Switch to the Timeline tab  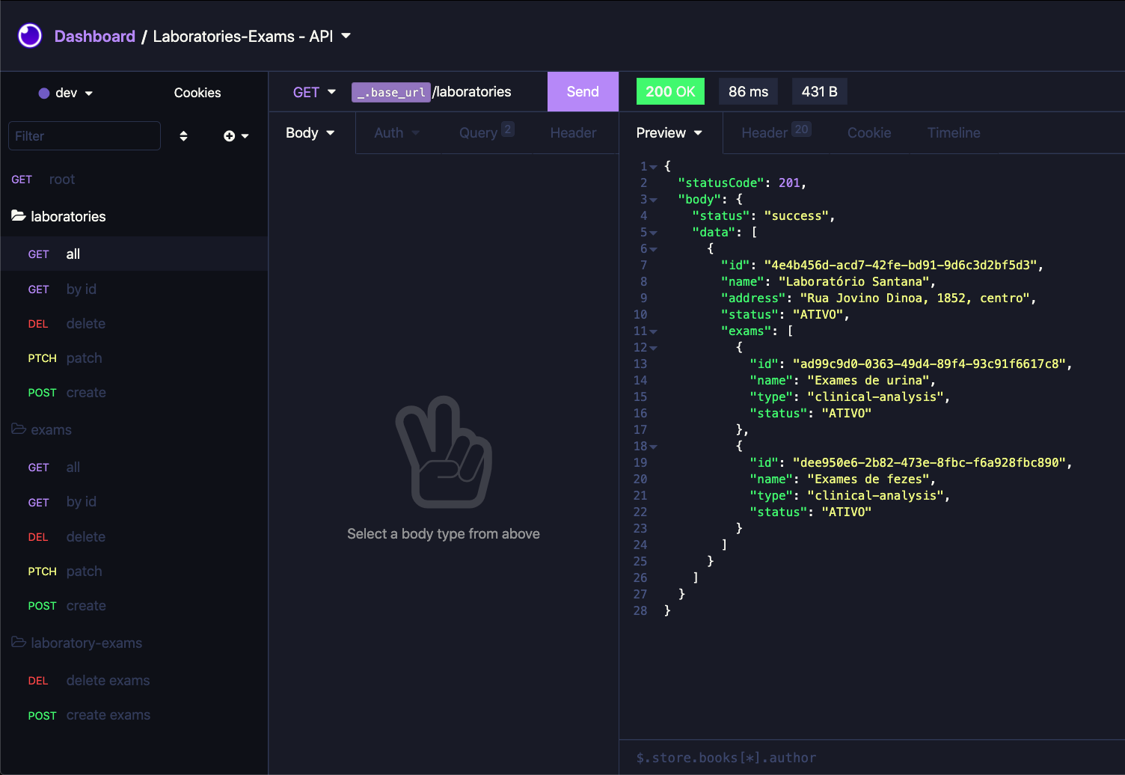pyautogui.click(x=954, y=132)
